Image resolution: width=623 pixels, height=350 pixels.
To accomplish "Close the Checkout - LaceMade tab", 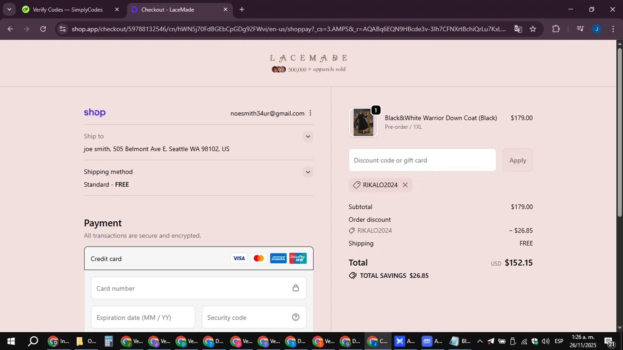I will tap(226, 10).
